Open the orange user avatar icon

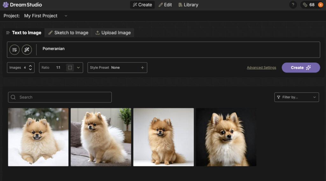pyautogui.click(x=320, y=5)
